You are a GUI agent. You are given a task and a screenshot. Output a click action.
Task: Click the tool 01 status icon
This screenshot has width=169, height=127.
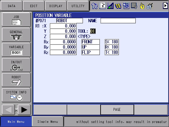click(150, 6)
